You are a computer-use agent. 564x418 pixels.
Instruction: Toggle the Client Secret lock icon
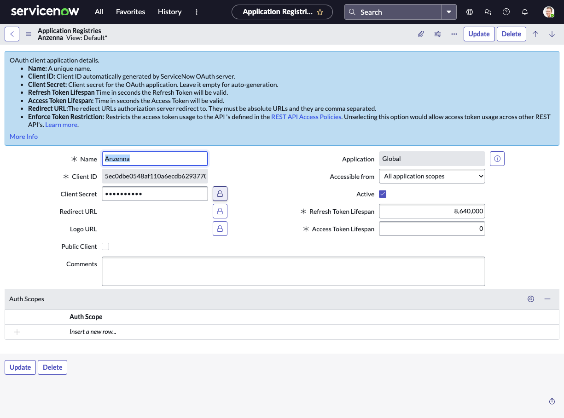(220, 194)
